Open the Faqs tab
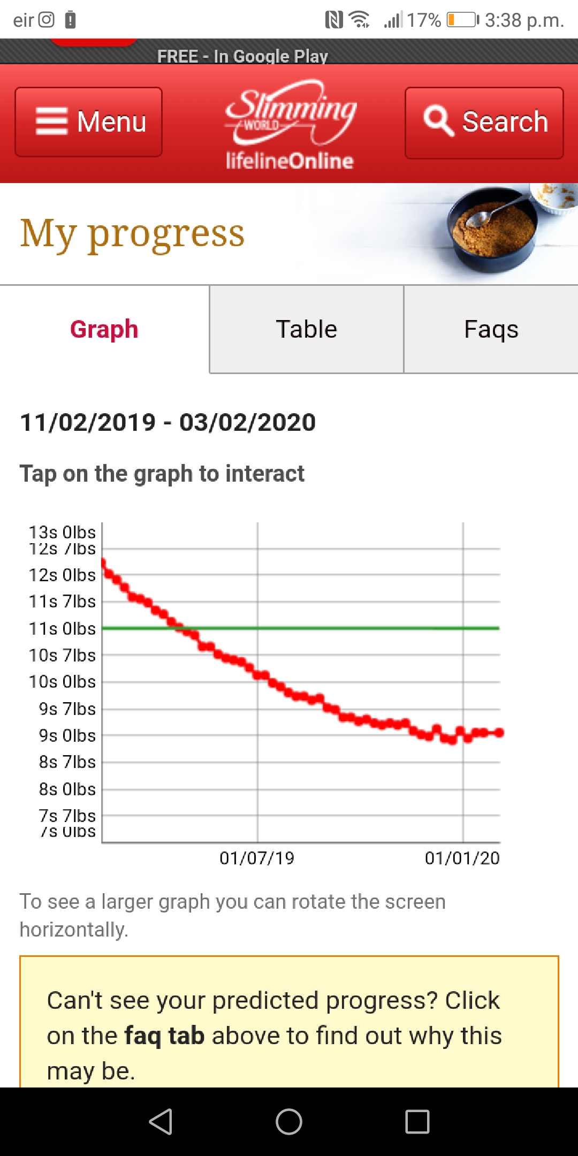 [491, 329]
